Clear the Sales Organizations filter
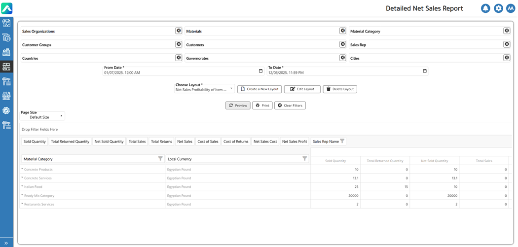 click(x=179, y=31)
